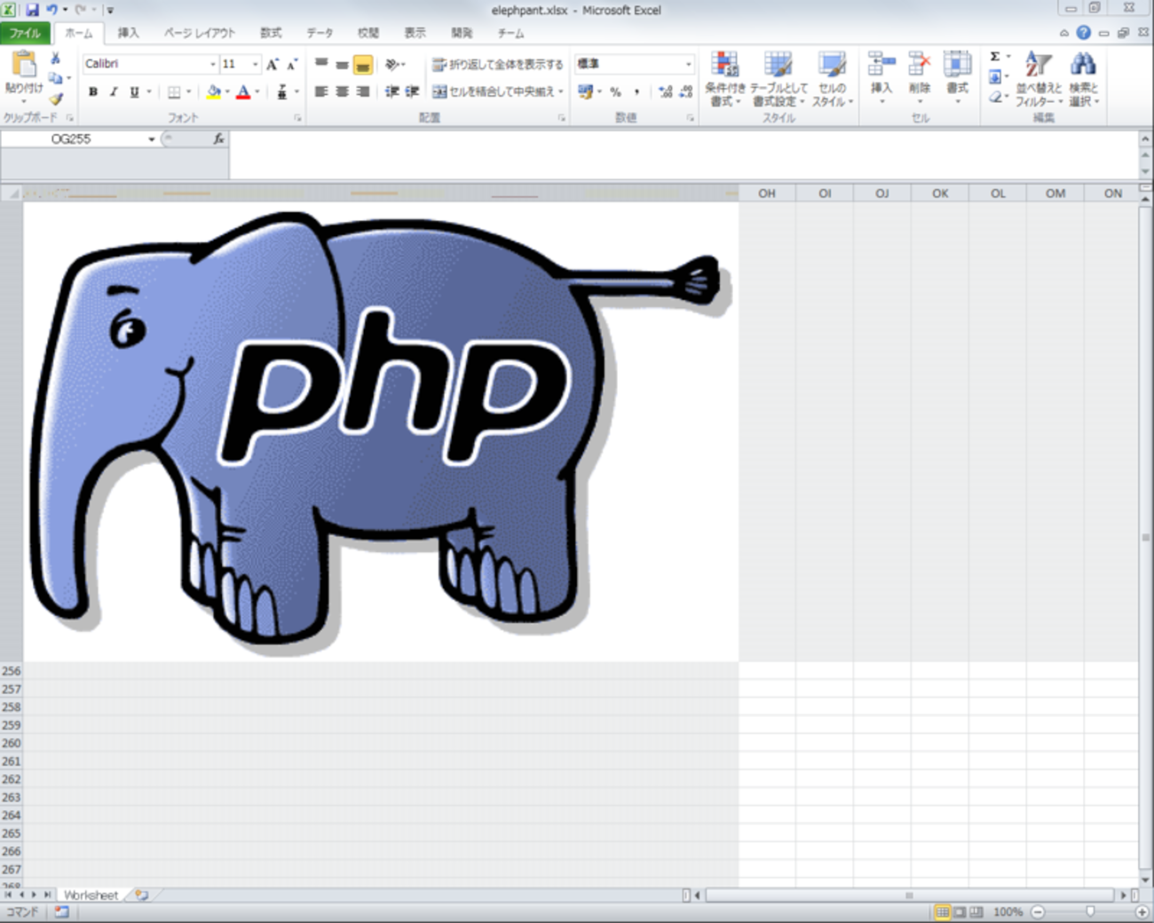Open the accounting number format dropdown
This screenshot has height=923, width=1154.
coord(599,91)
